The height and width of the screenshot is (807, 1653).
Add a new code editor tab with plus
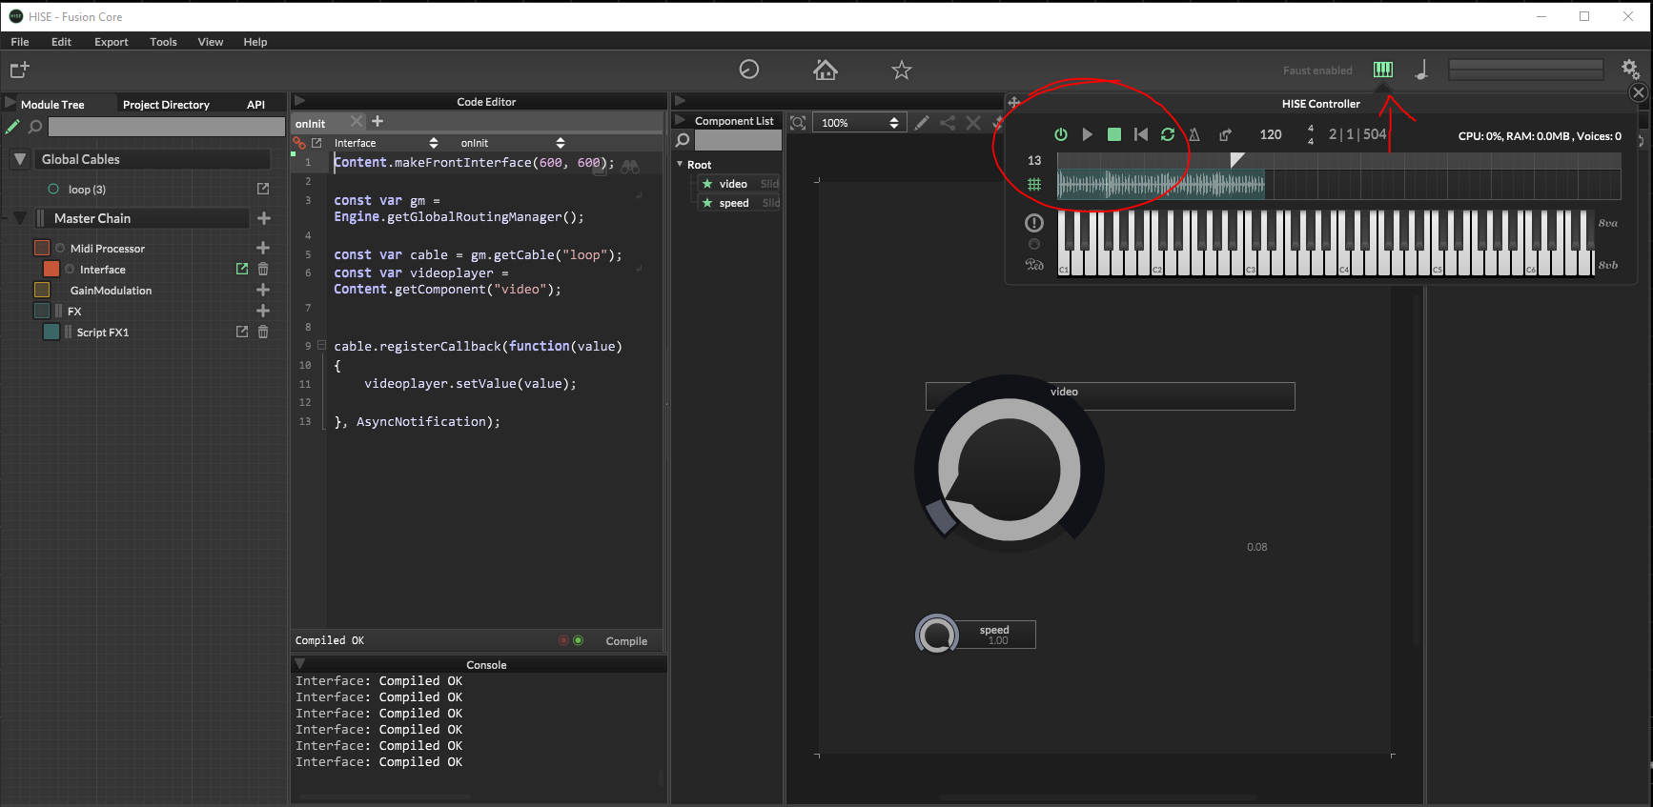tap(378, 121)
